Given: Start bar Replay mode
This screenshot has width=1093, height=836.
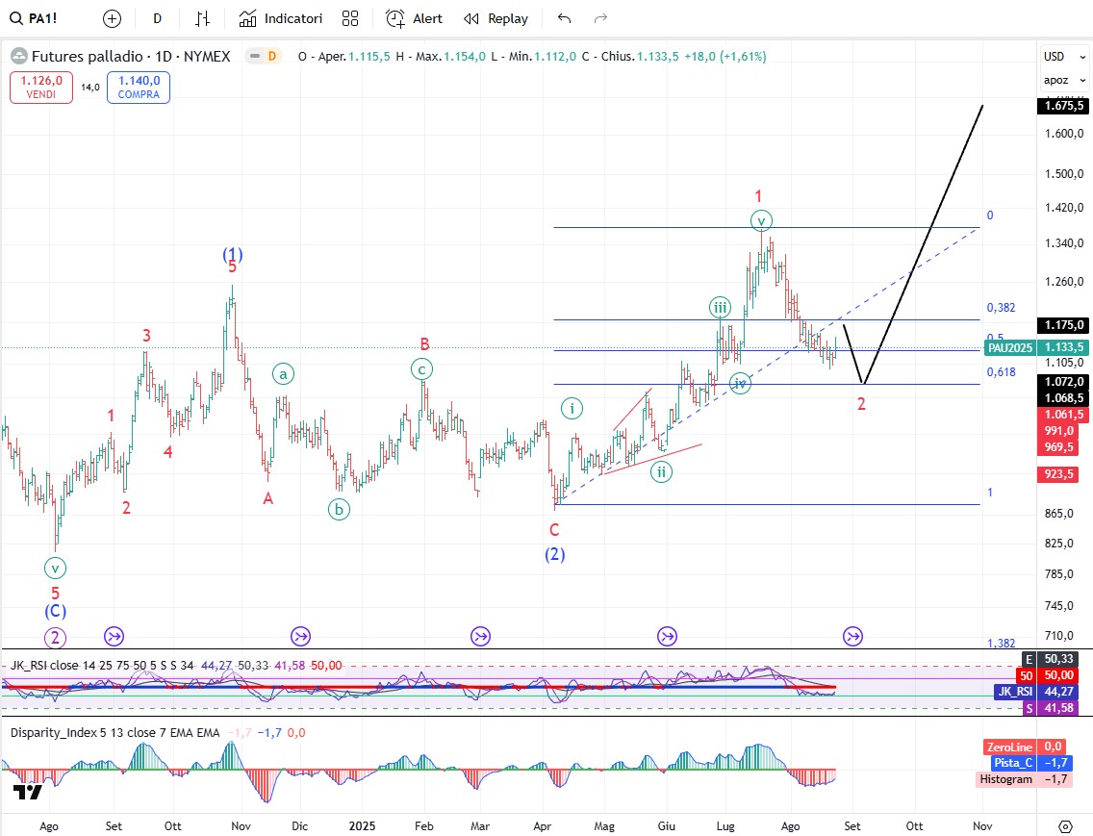Looking at the screenshot, I should (x=496, y=19).
